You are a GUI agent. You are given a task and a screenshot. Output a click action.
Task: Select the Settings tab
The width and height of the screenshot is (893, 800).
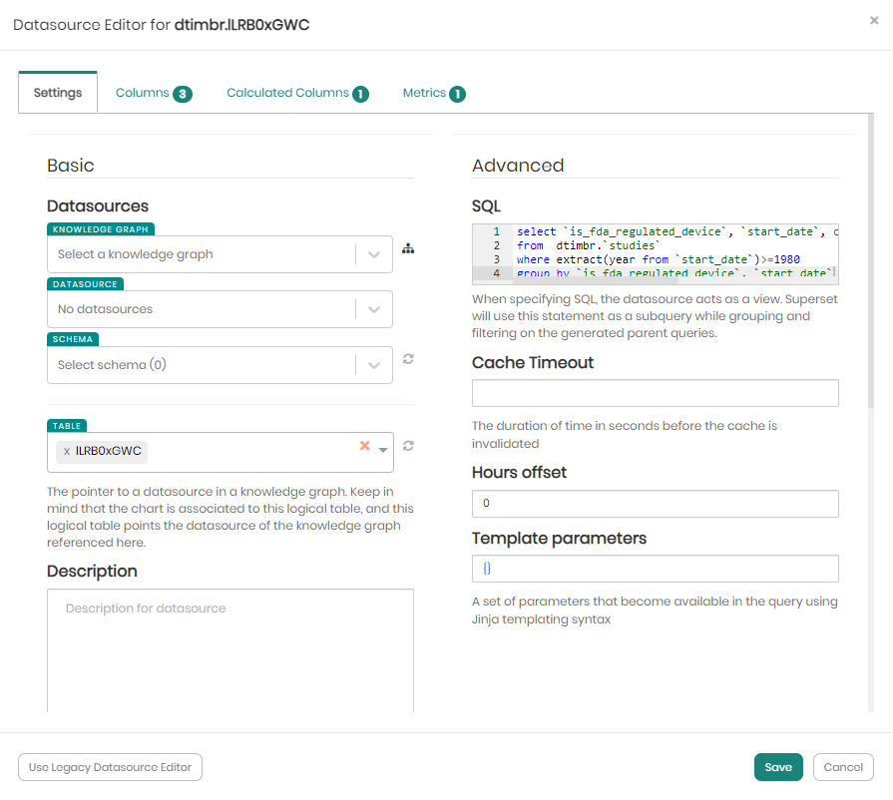(x=58, y=93)
